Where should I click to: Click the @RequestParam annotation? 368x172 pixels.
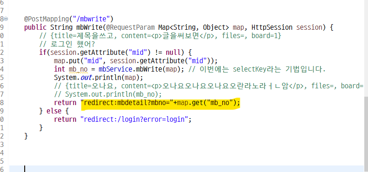tap(130, 27)
